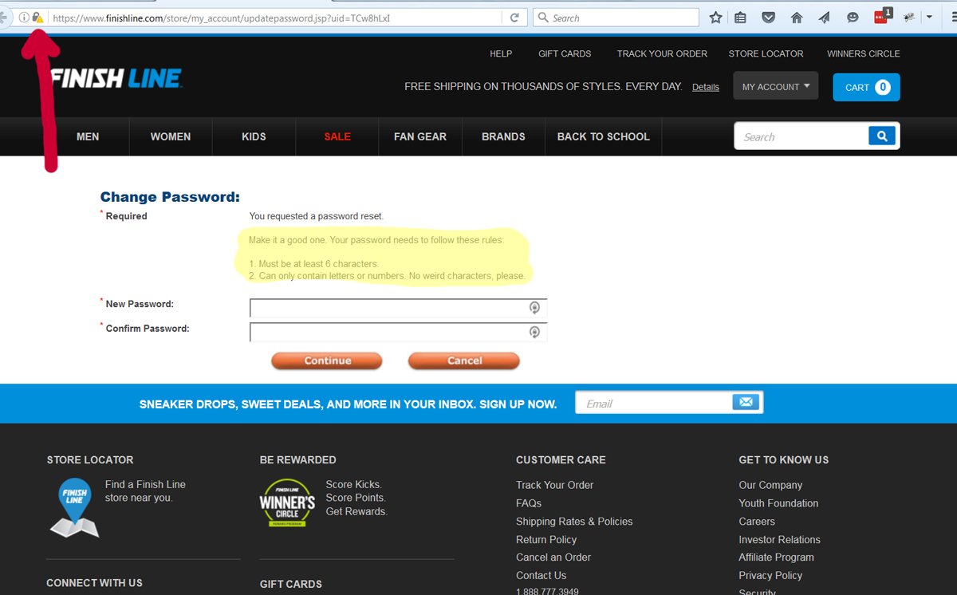This screenshot has height=595, width=957.
Task: Open the BRANDS navigation menu
Action: [503, 136]
